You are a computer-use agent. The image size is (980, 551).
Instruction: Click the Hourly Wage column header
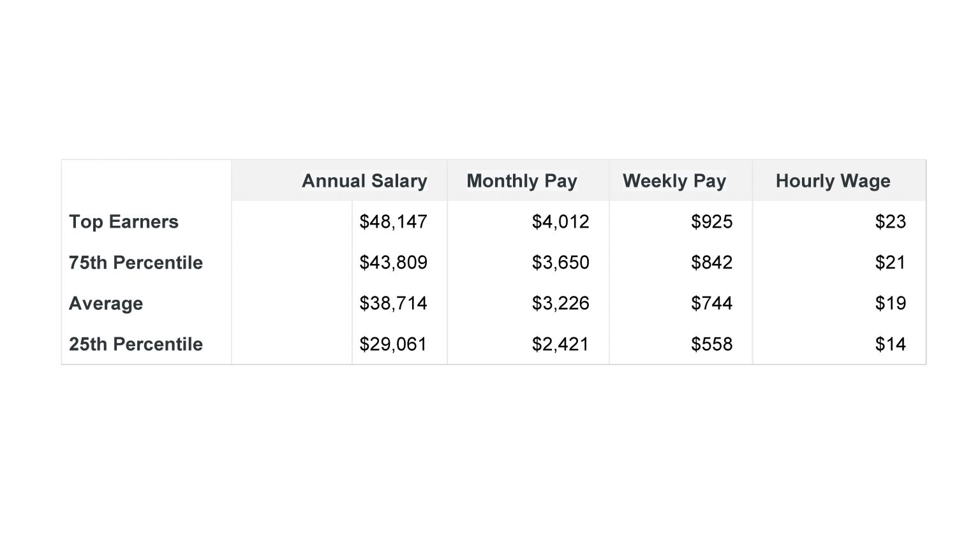(x=833, y=181)
